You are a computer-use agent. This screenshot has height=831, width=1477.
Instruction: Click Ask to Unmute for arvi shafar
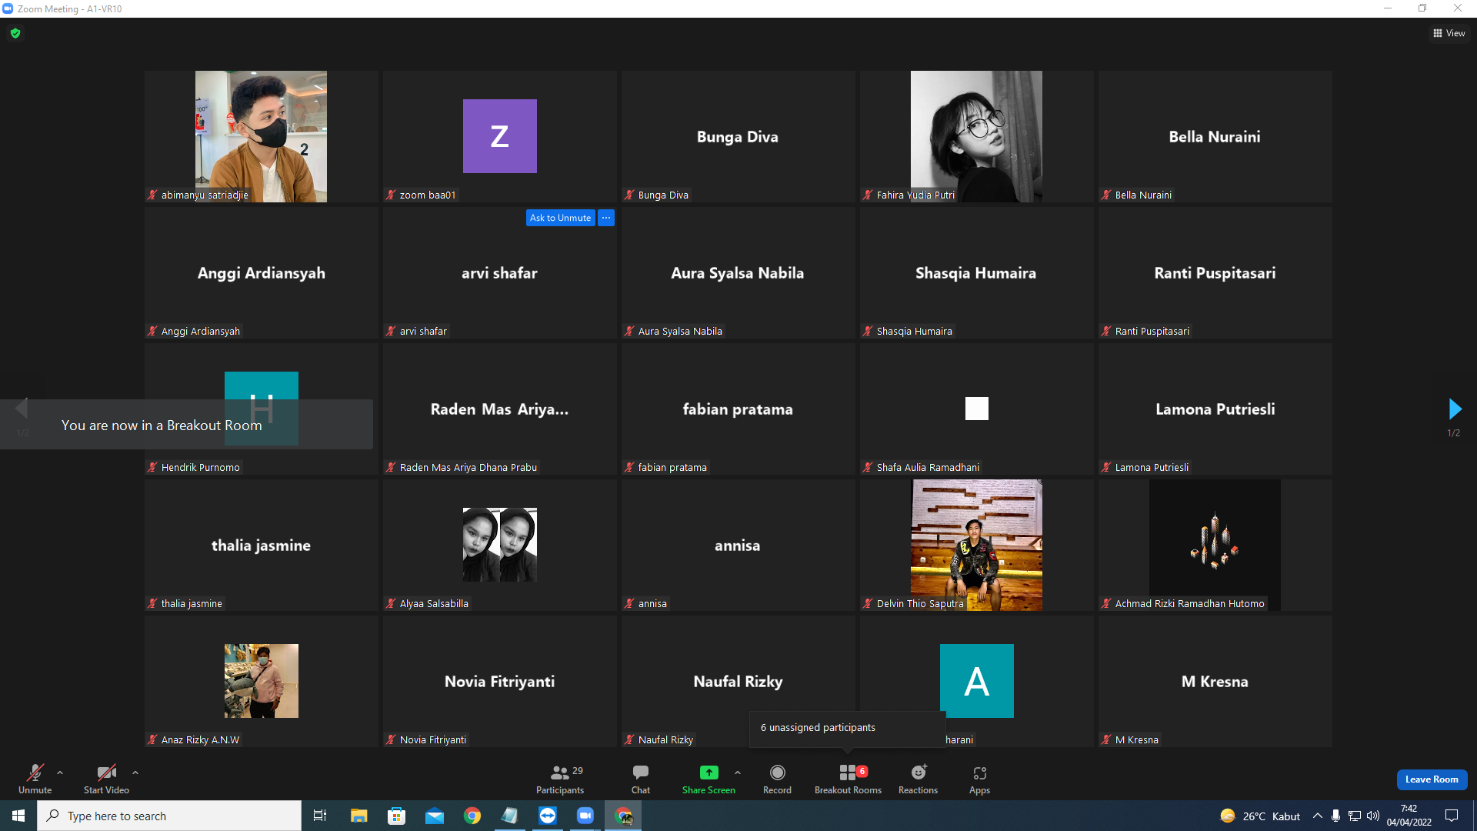pos(561,218)
